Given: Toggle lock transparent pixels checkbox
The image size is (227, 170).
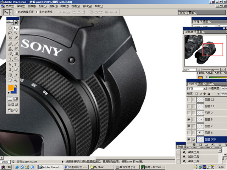Looking at the screenshot, I should tap(196, 94).
